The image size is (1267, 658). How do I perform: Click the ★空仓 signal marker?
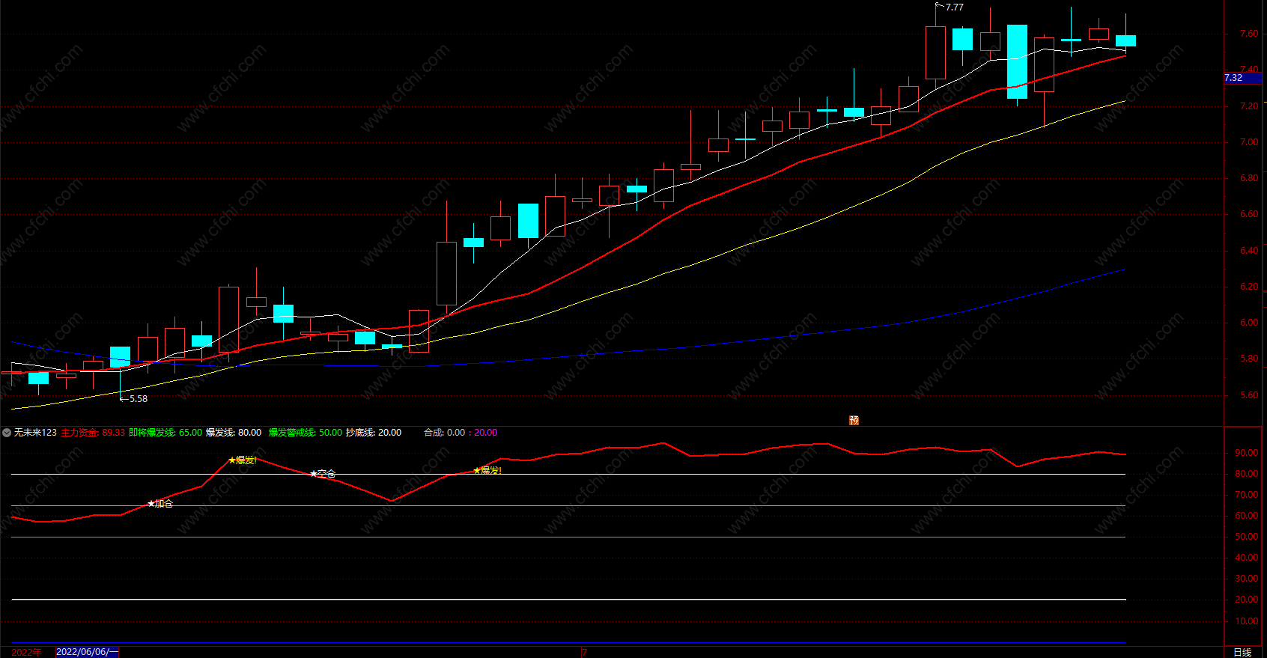(323, 474)
